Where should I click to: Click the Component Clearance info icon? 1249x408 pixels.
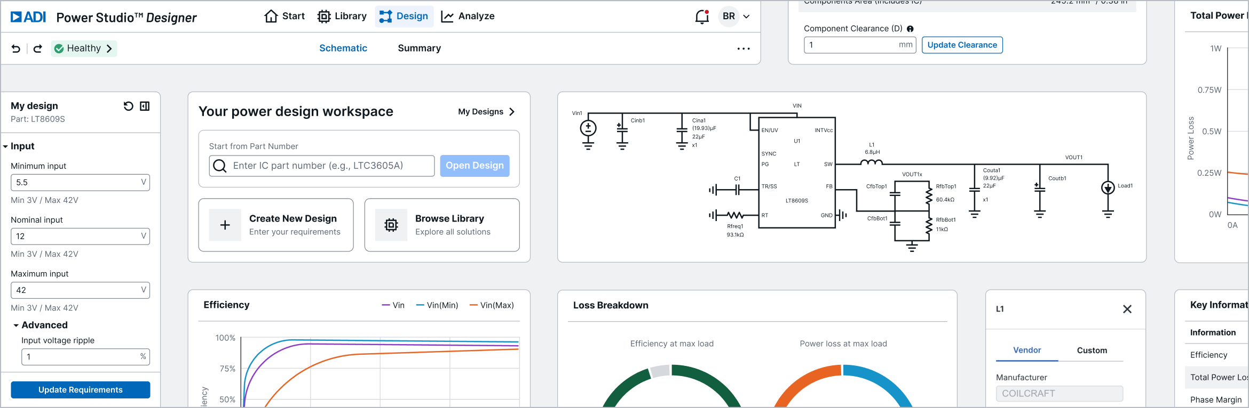pos(910,29)
